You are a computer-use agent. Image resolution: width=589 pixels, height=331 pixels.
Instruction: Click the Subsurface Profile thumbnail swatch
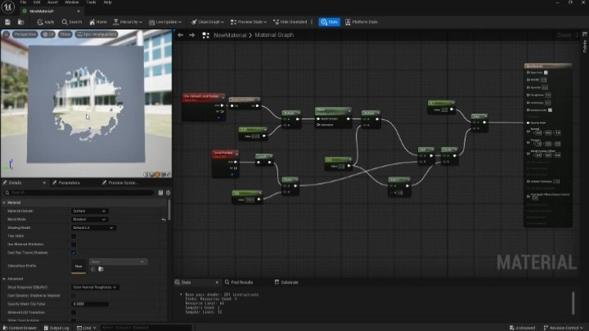click(79, 266)
